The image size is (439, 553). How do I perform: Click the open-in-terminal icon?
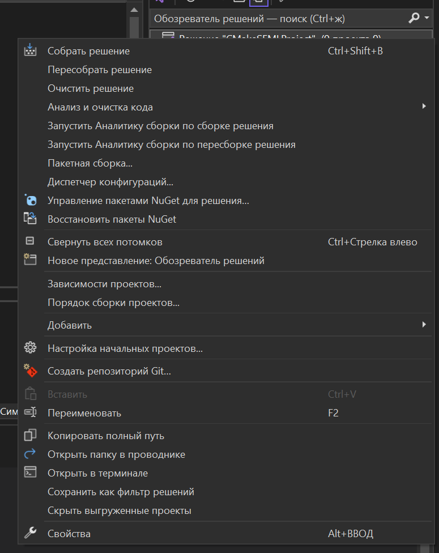(30, 473)
